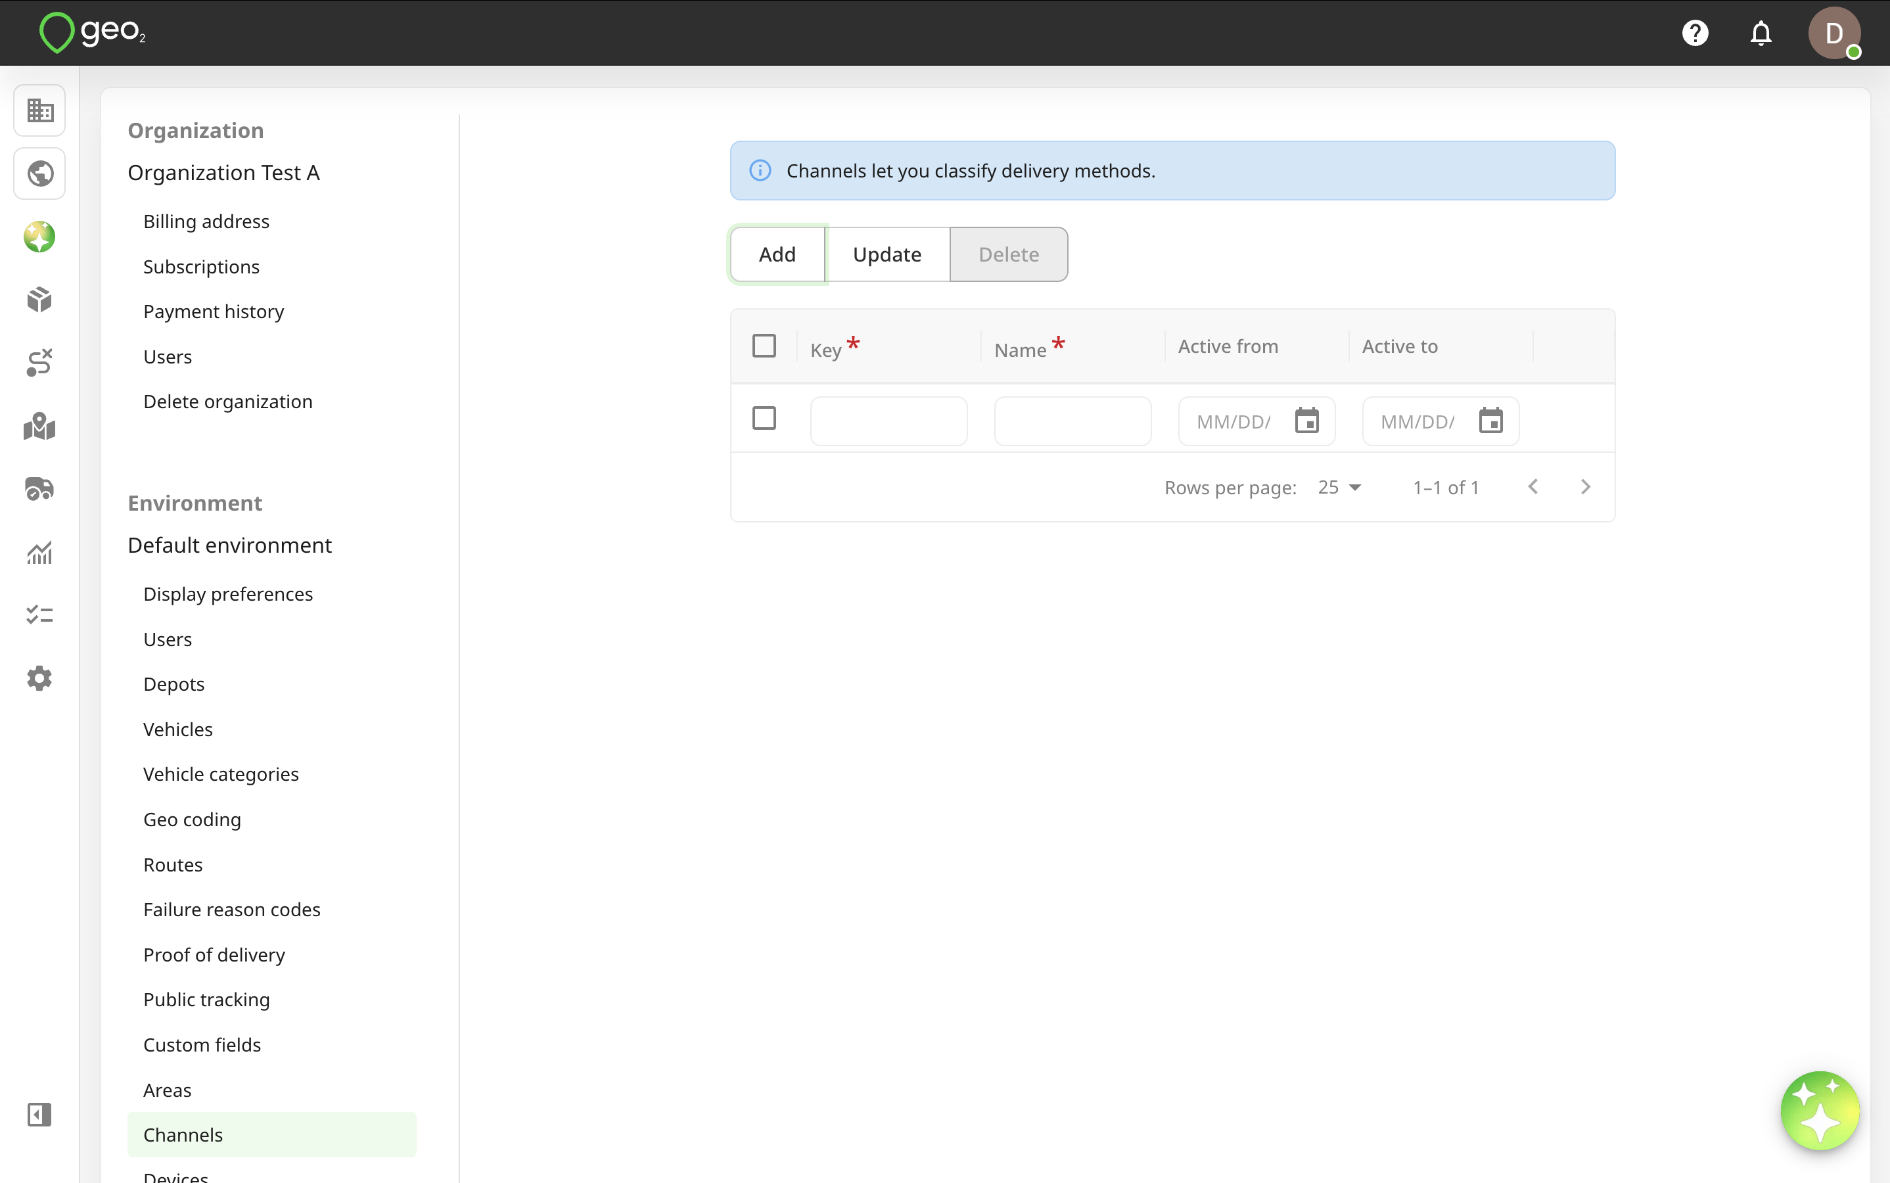Open the delivery truck icon in sidebar

(x=39, y=489)
